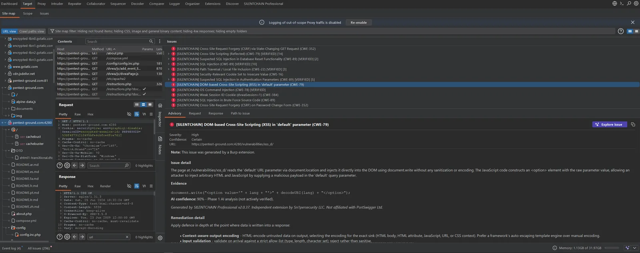The width and height of the screenshot is (640, 253).
Task: Open Burp settings gear icon
Action: click(636, 4)
